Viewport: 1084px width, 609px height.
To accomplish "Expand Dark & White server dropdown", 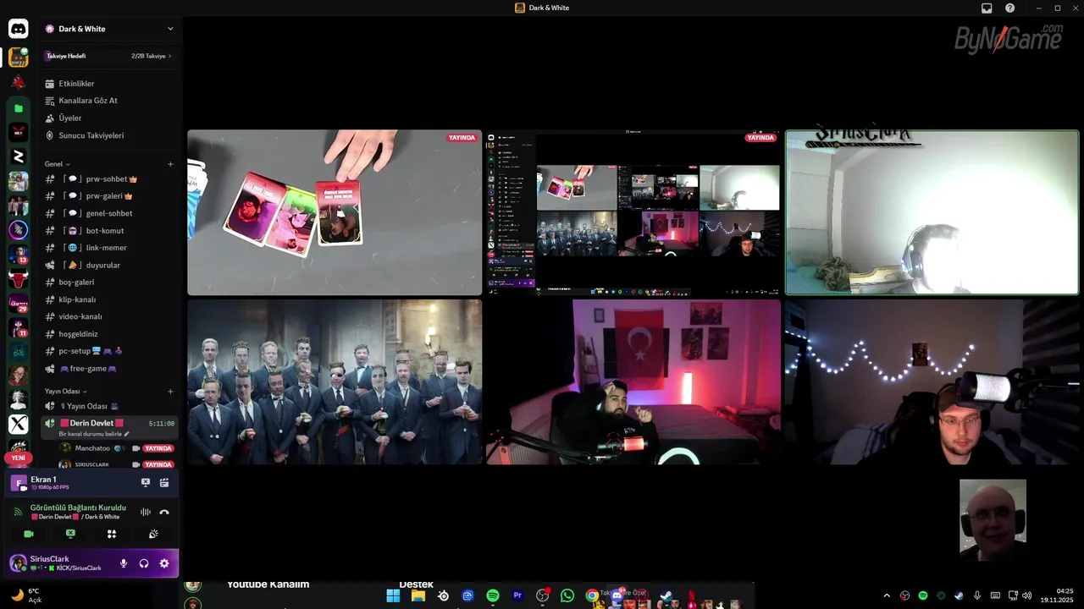I will (x=170, y=29).
